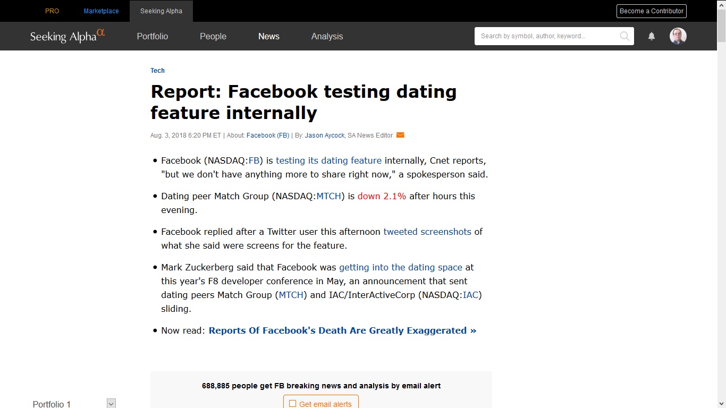Open the Tech category link
The image size is (726, 408).
[x=157, y=71]
